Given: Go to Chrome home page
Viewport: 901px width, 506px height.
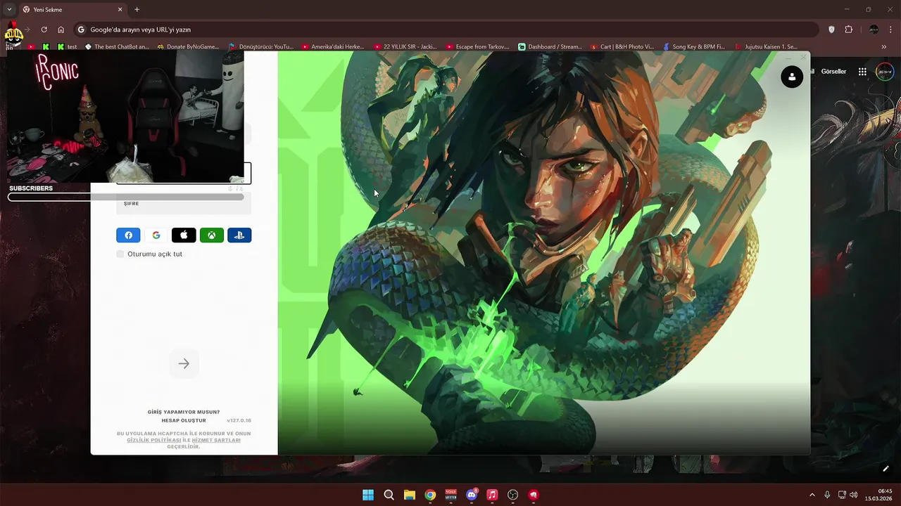Looking at the screenshot, I should tap(61, 30).
